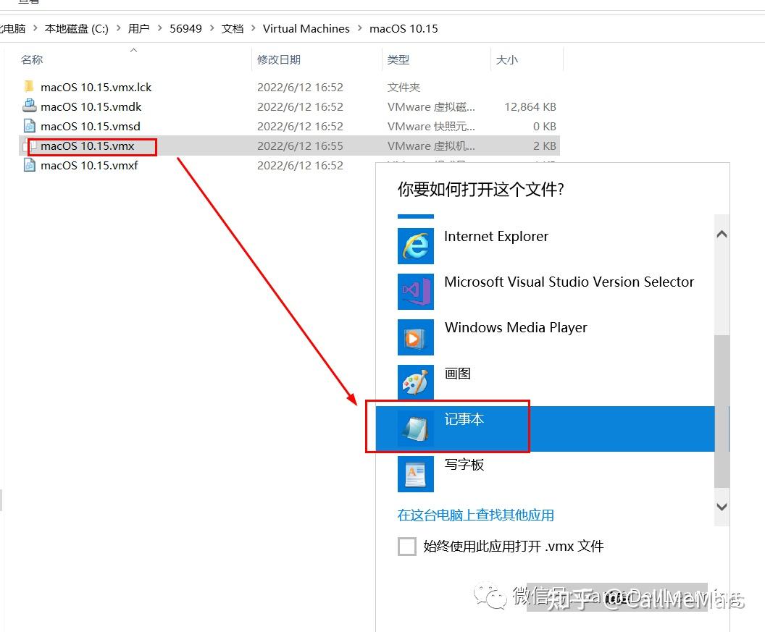Click the 文件夹 type cell
The width and height of the screenshot is (765, 632).
pos(404,87)
